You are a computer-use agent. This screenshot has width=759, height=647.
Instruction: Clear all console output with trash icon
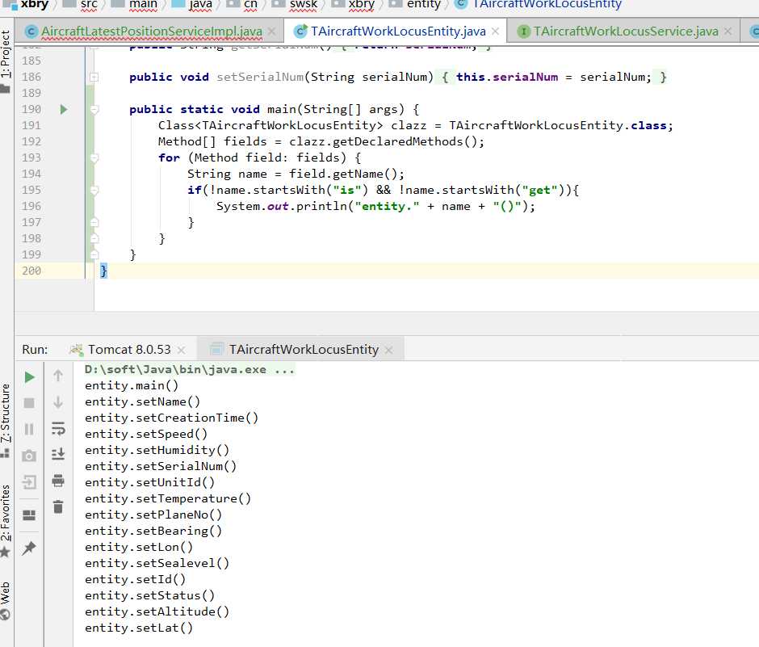click(x=58, y=506)
